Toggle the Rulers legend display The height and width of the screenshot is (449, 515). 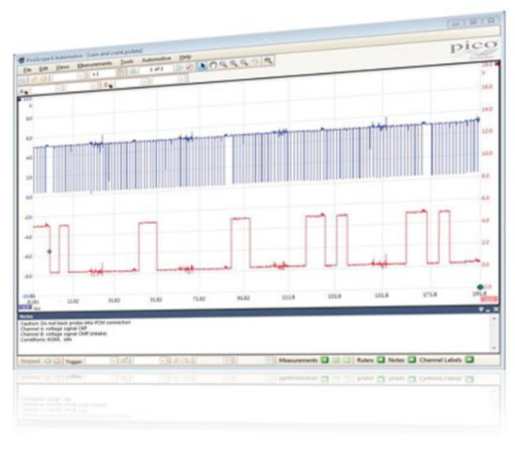pos(380,360)
